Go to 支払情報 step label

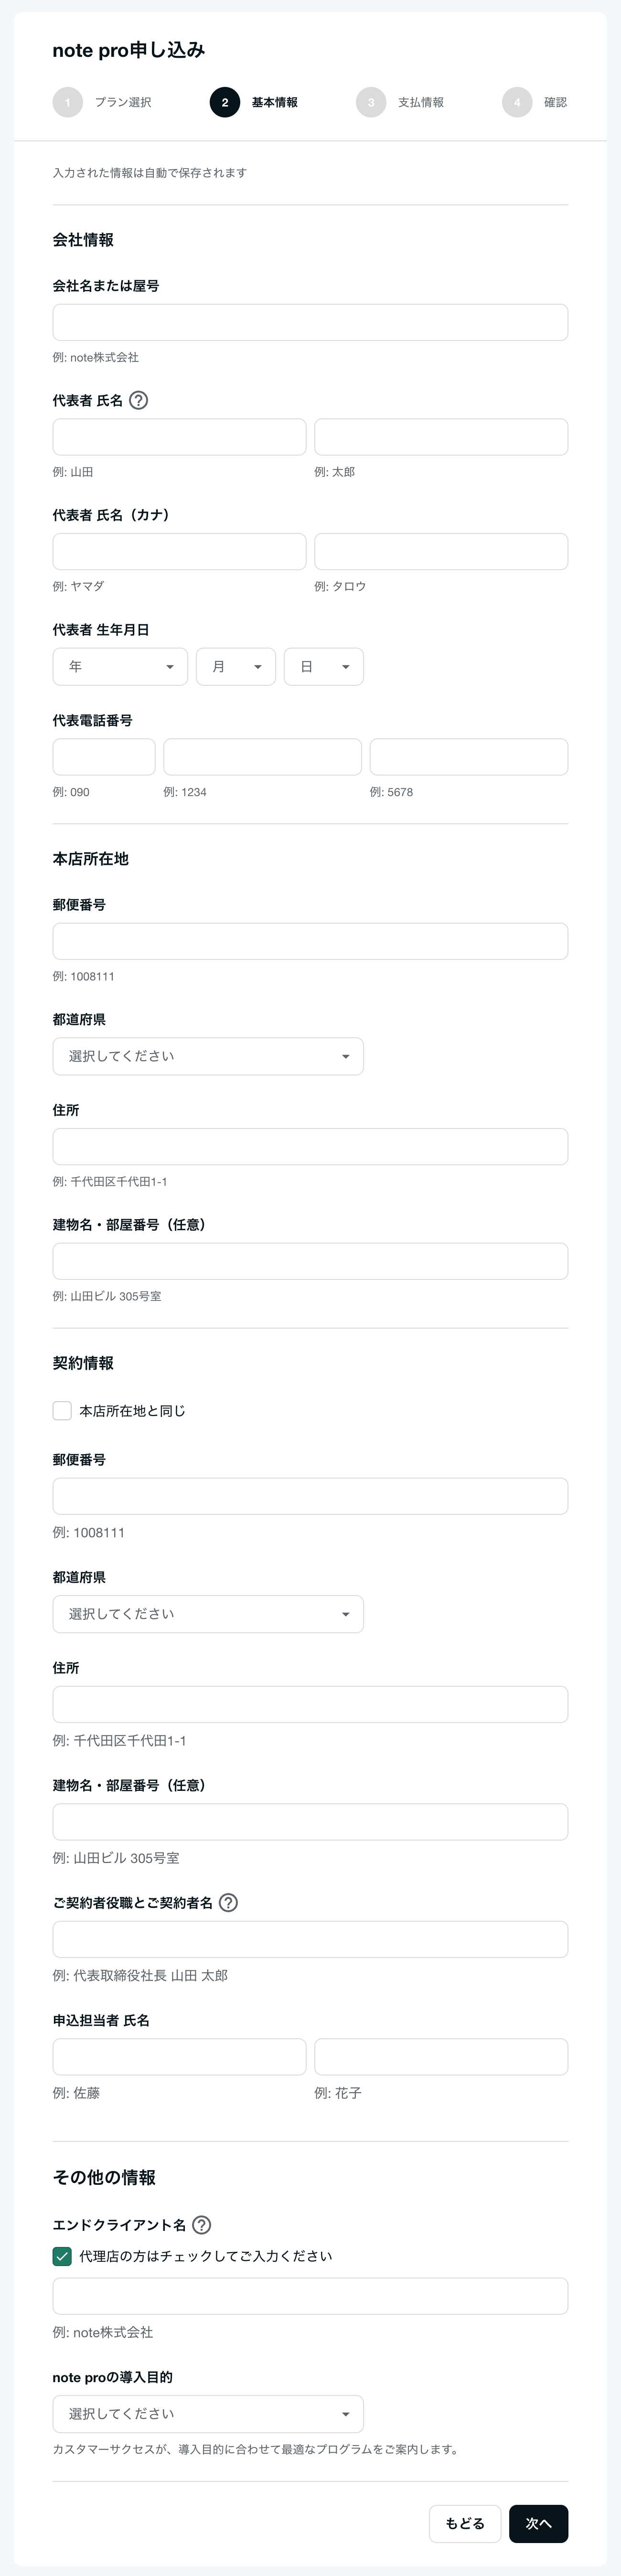421,102
